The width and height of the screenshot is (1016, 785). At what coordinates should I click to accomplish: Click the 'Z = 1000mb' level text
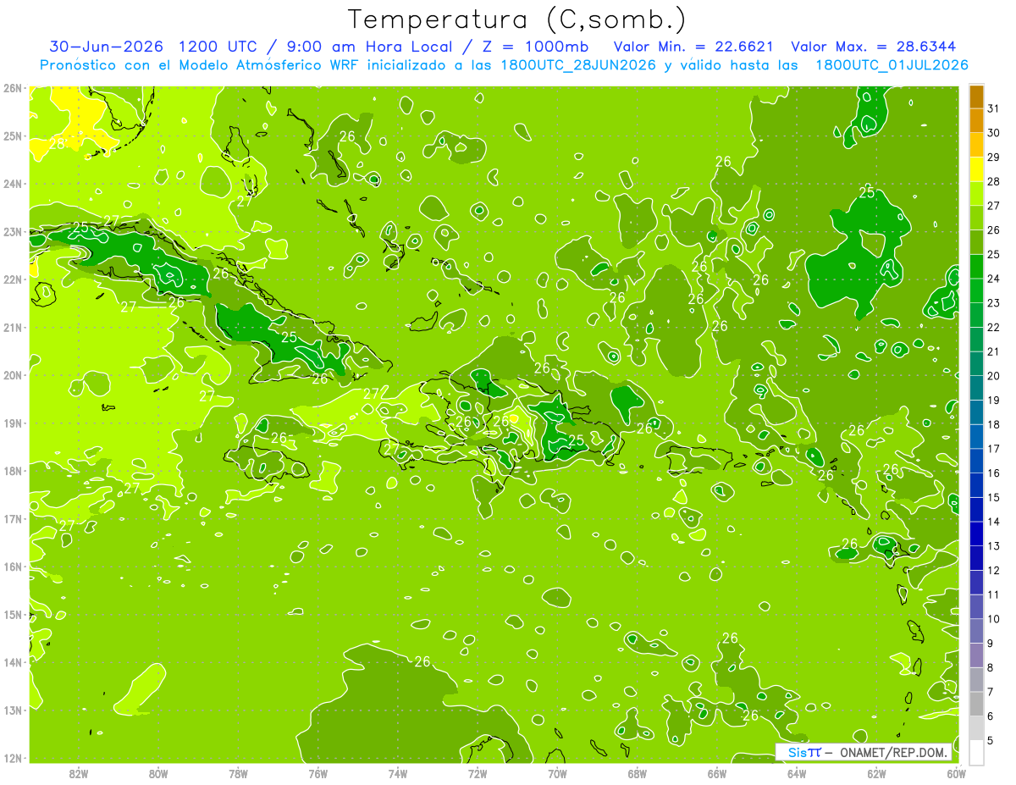tap(536, 47)
